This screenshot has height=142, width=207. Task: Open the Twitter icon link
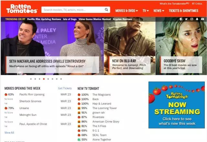(x=186, y=19)
